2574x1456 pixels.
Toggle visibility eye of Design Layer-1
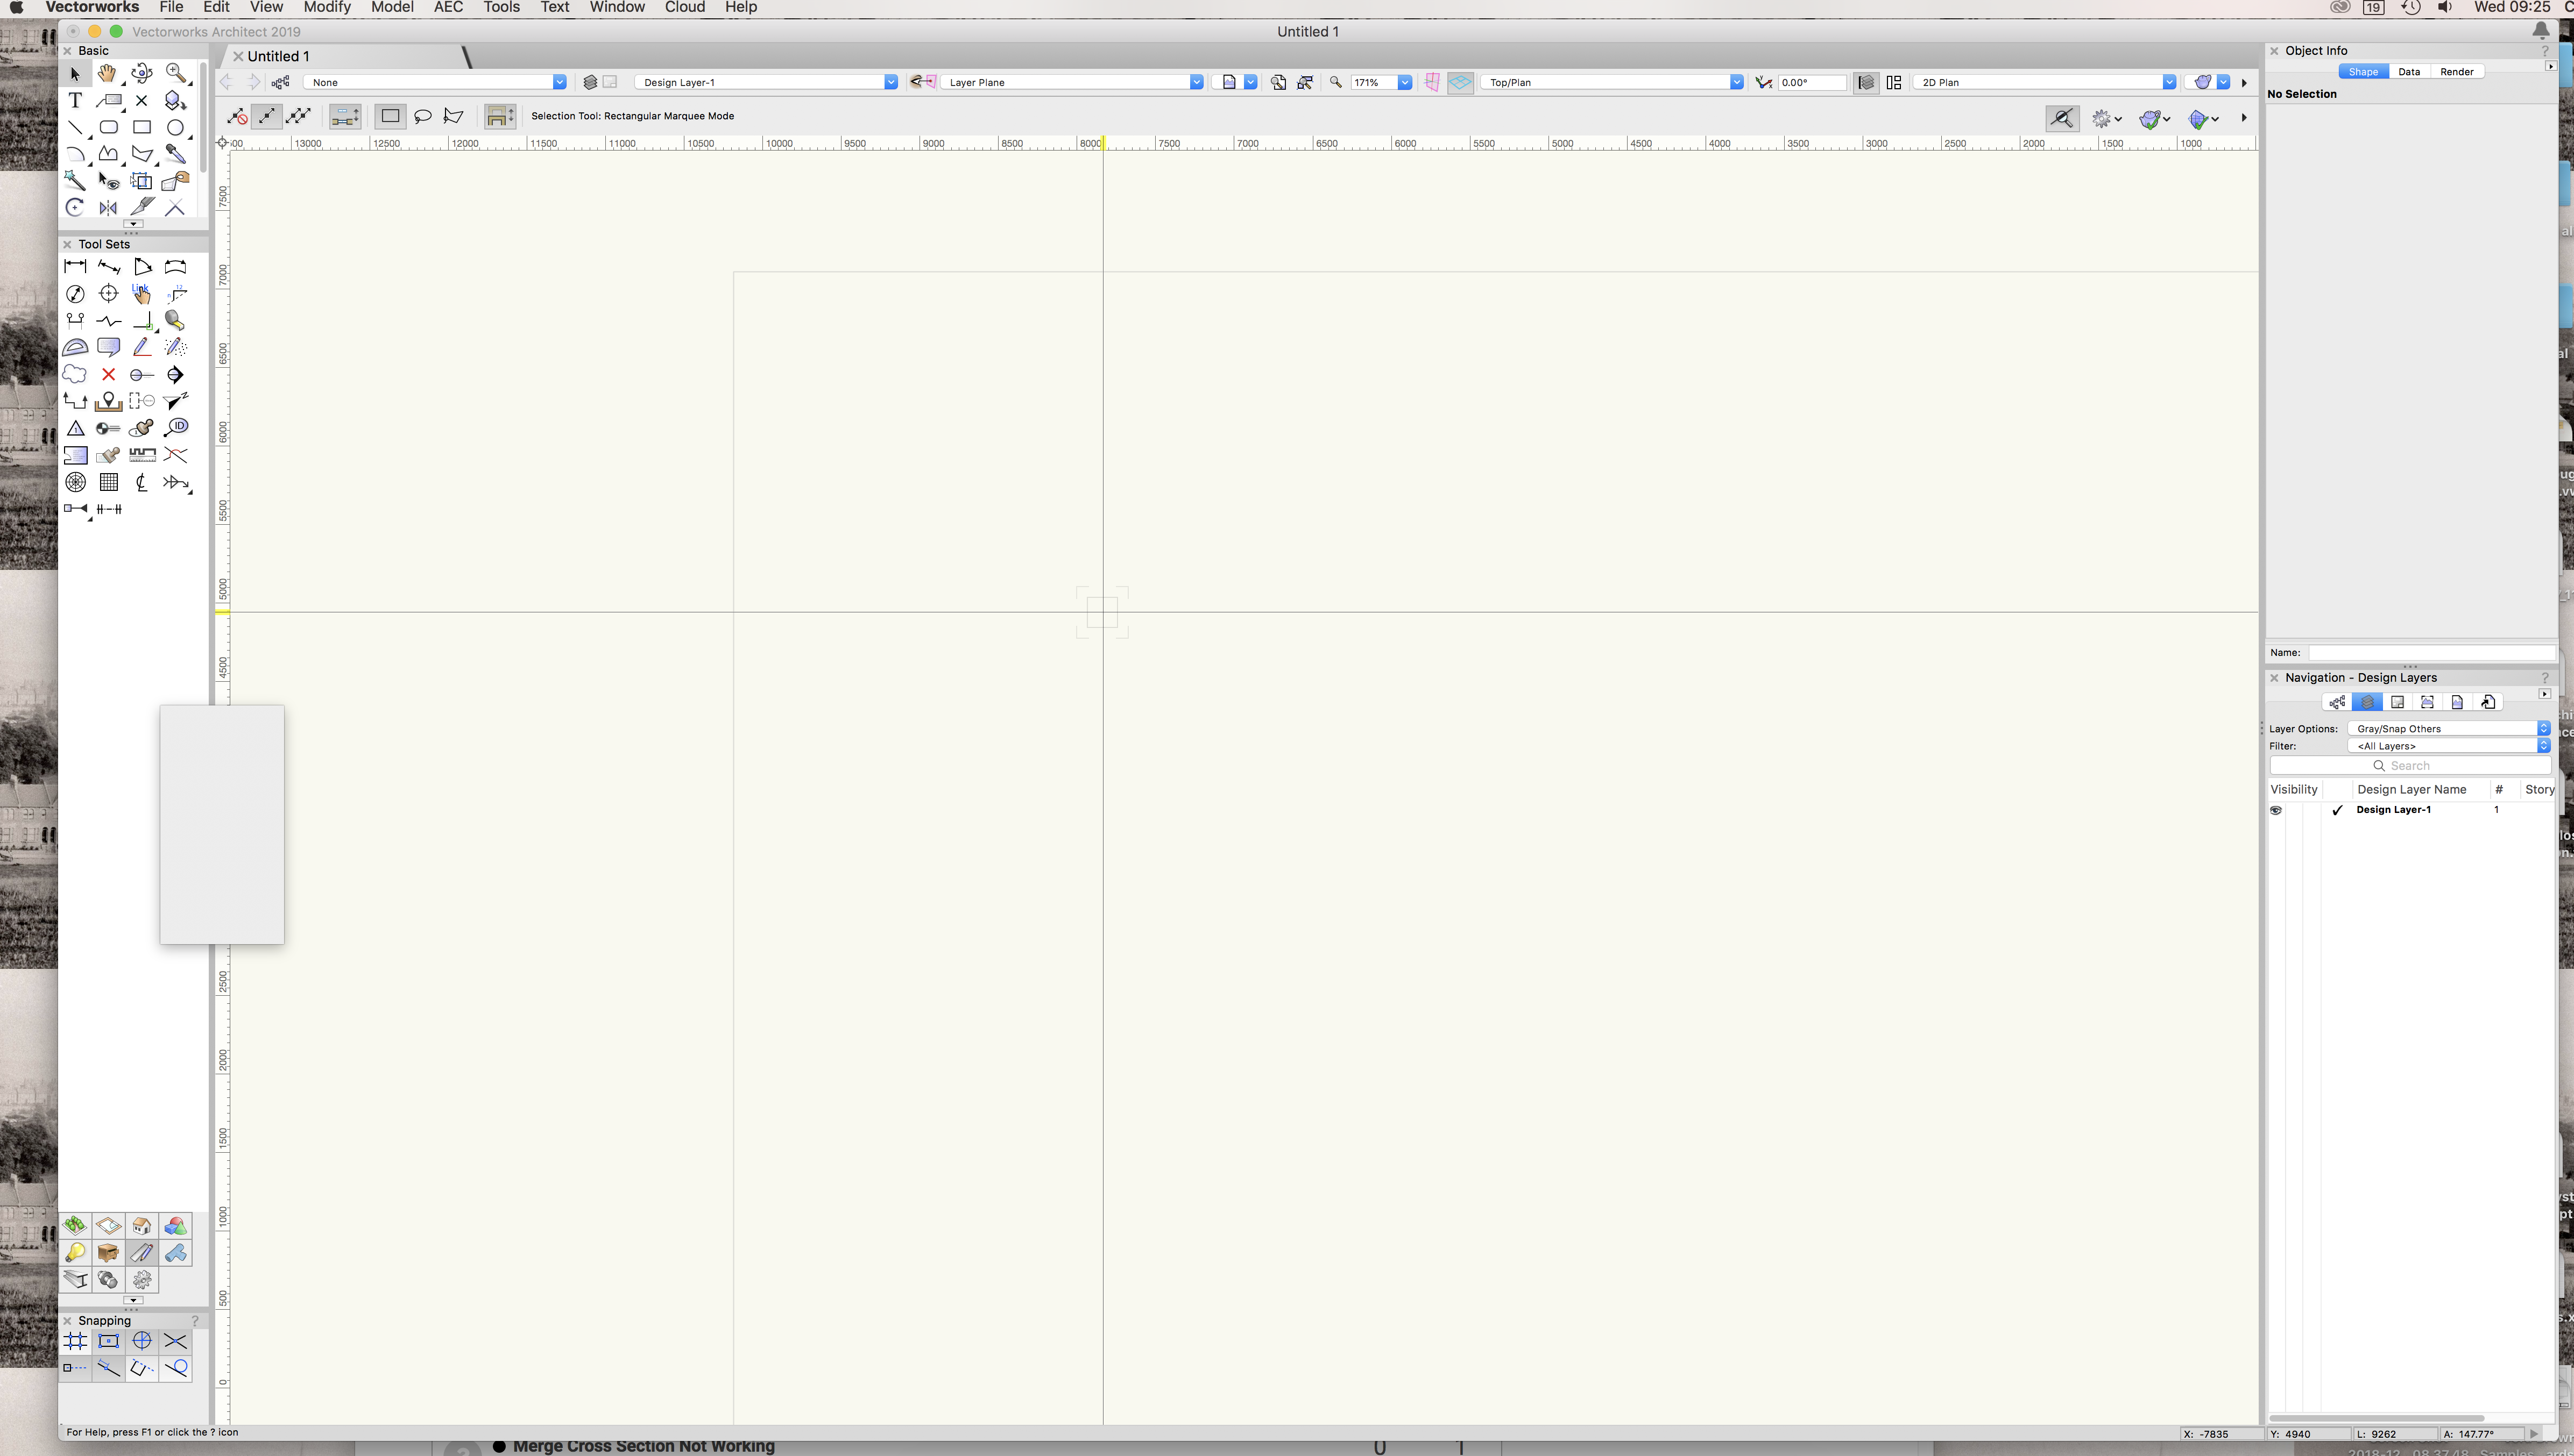[x=2276, y=810]
